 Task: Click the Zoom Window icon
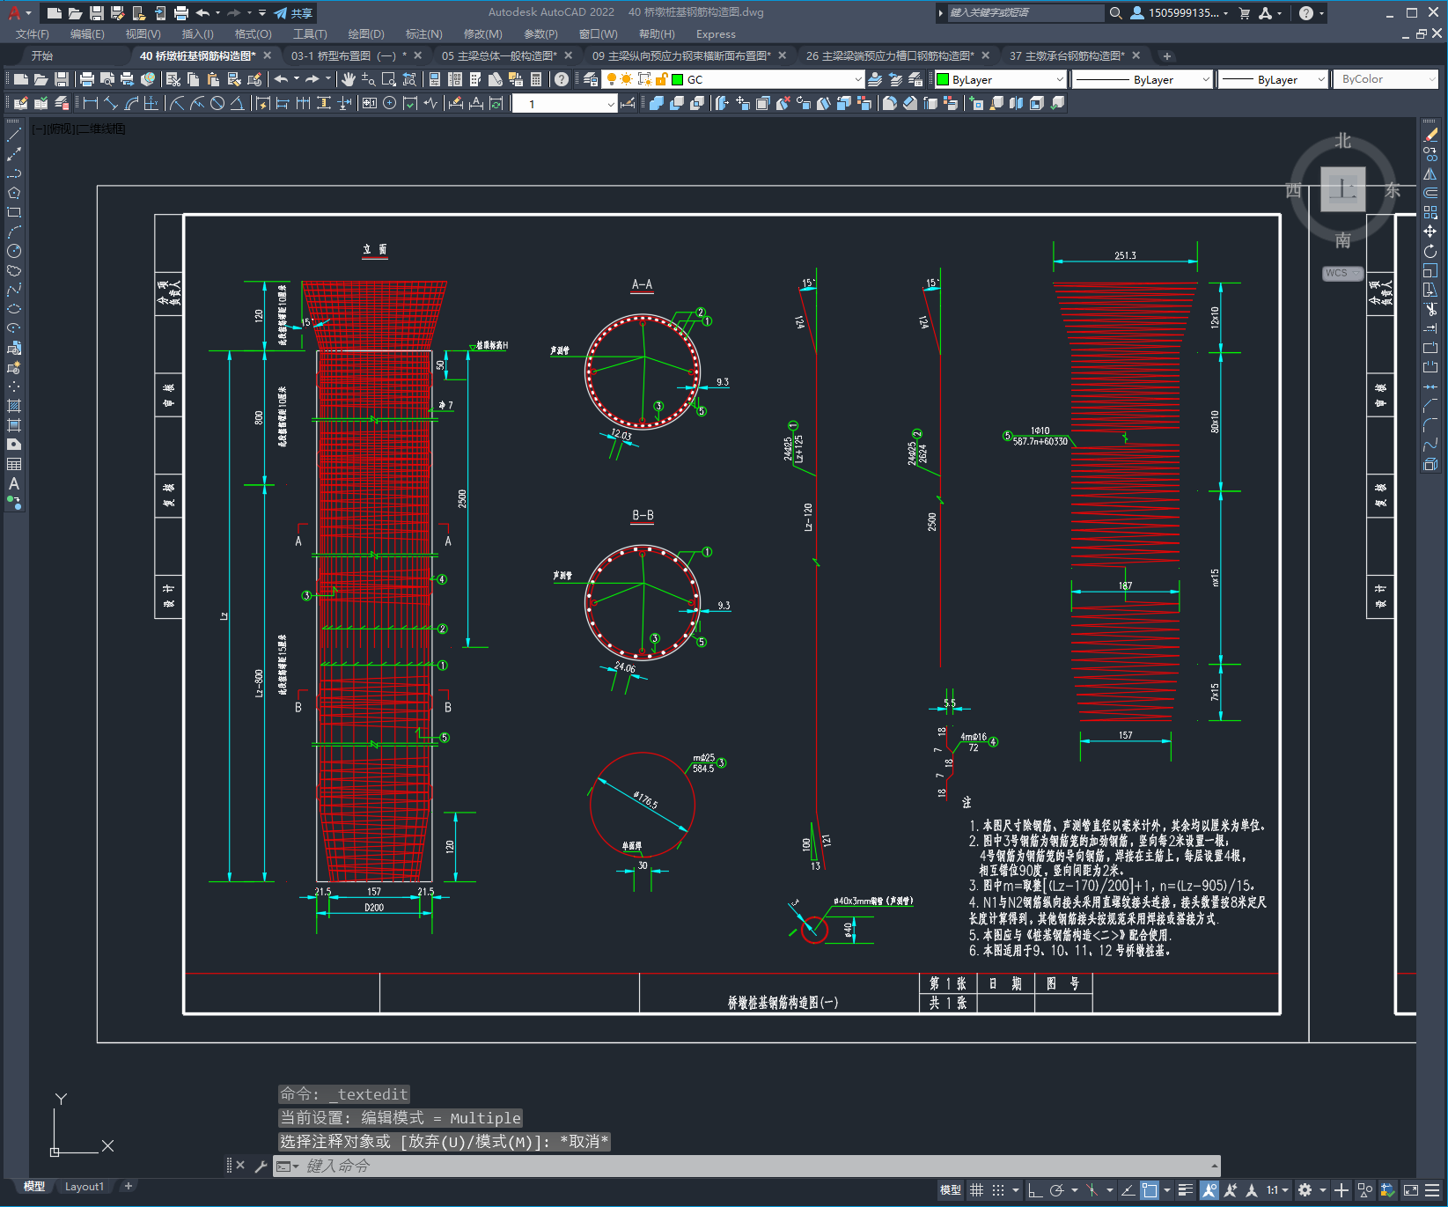(x=389, y=79)
